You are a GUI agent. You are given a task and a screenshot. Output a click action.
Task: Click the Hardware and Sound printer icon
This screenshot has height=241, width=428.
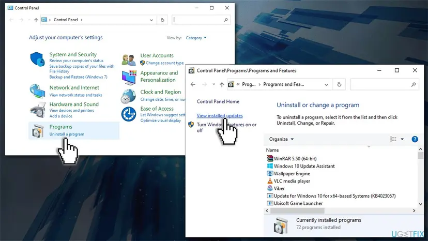[x=37, y=110]
